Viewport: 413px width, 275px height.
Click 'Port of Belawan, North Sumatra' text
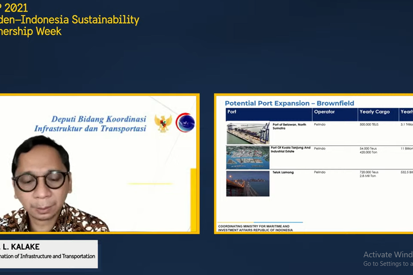pos(289,127)
